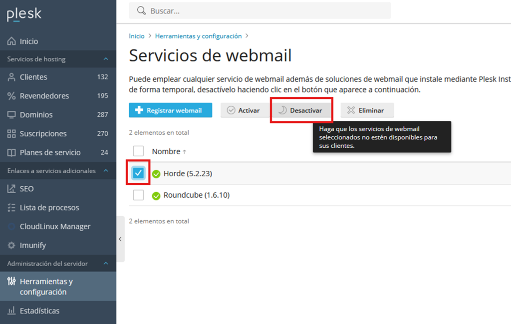Click the green status icon for Horde
This screenshot has width=511, height=324.
(156, 174)
